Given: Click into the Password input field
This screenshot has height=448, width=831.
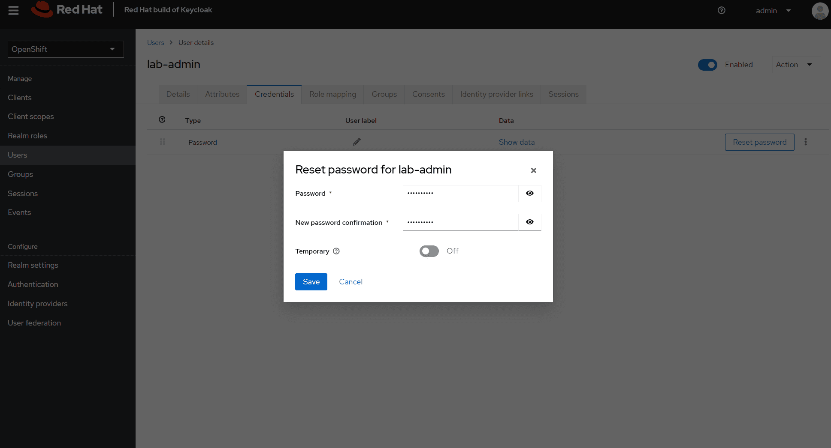Looking at the screenshot, I should click(x=460, y=193).
